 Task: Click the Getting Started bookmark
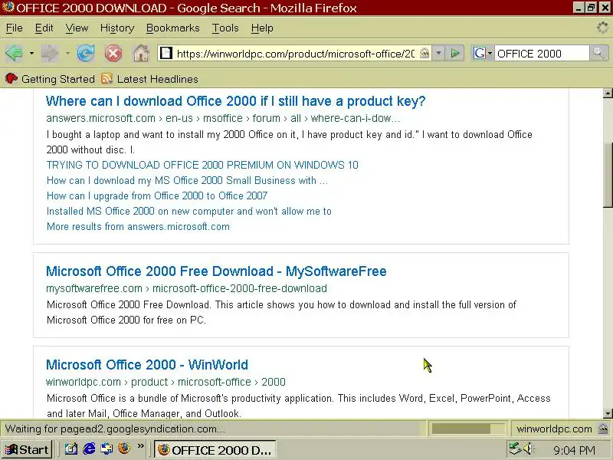click(x=50, y=79)
